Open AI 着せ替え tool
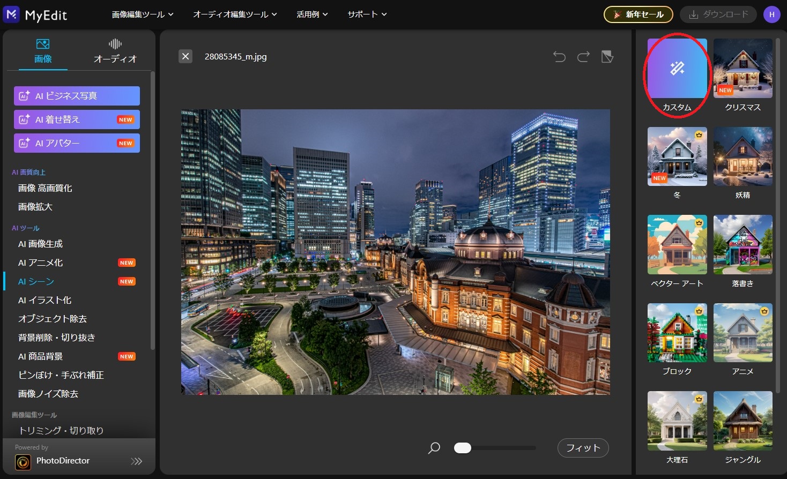787x479 pixels. 77,119
